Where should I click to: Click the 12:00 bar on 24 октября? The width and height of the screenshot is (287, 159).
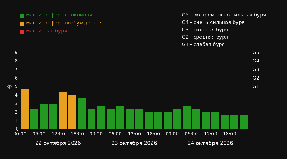click(x=215, y=121)
